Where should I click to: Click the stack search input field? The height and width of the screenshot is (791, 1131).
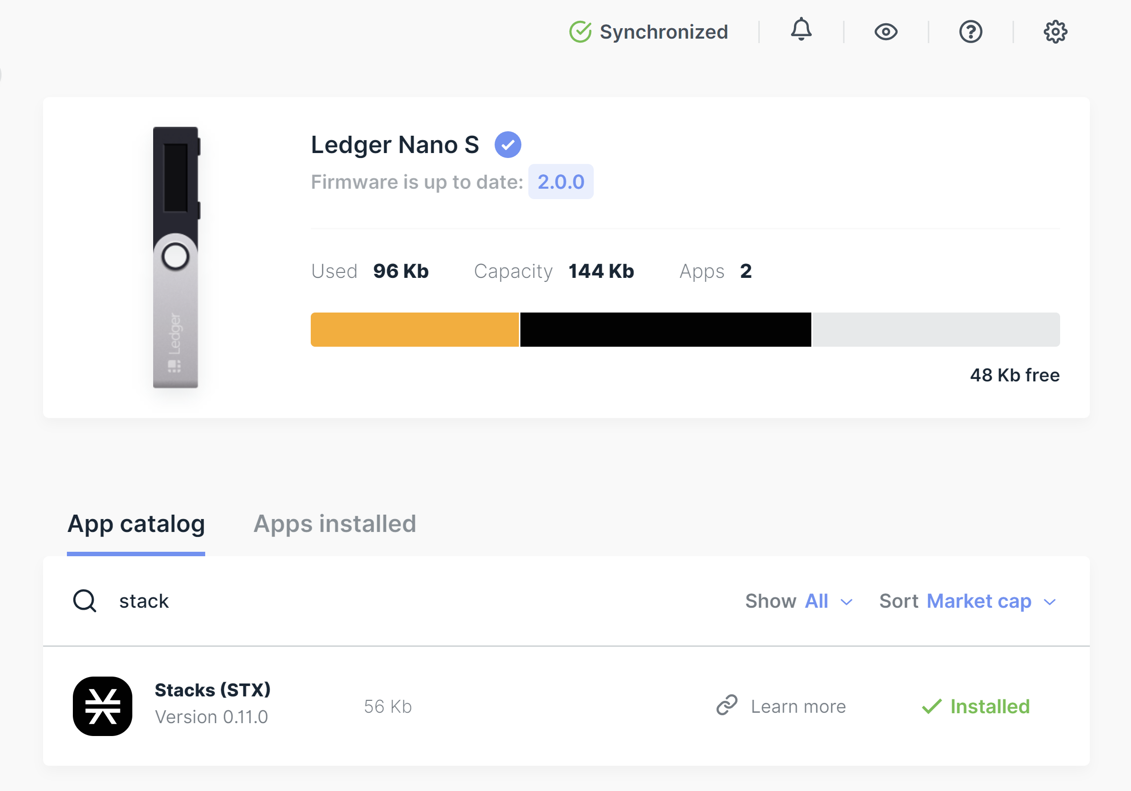pos(144,600)
